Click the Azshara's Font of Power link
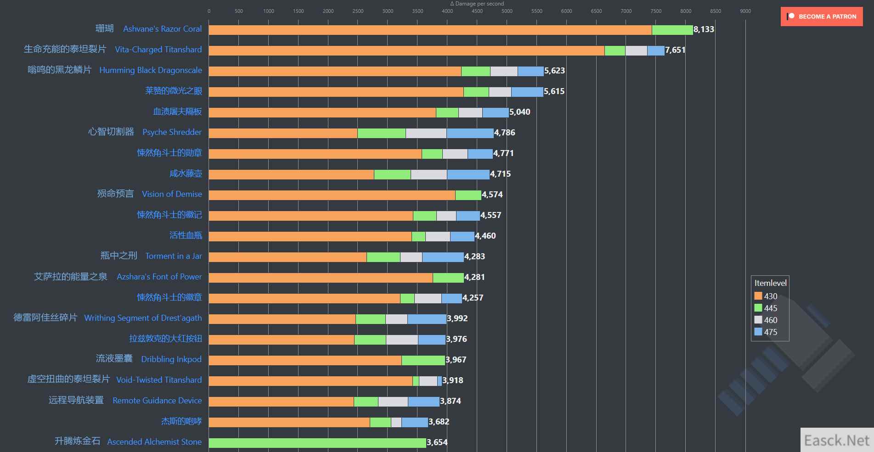The image size is (874, 452). point(159,277)
